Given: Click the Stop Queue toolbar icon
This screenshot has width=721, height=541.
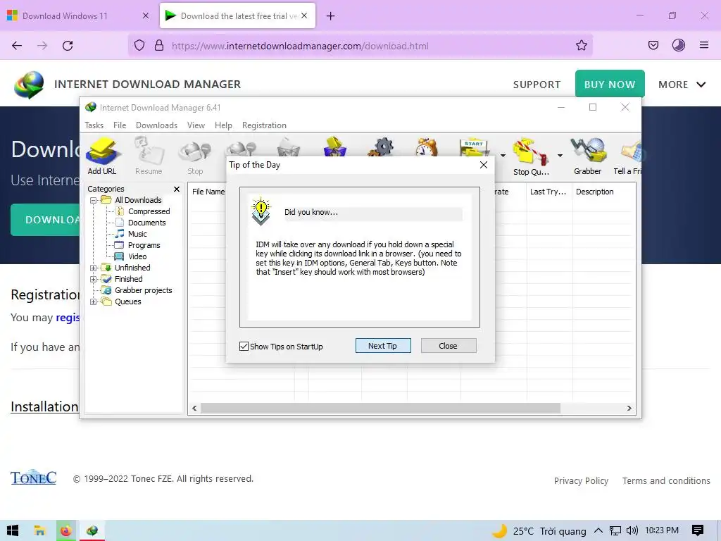Looking at the screenshot, I should coord(531,156).
